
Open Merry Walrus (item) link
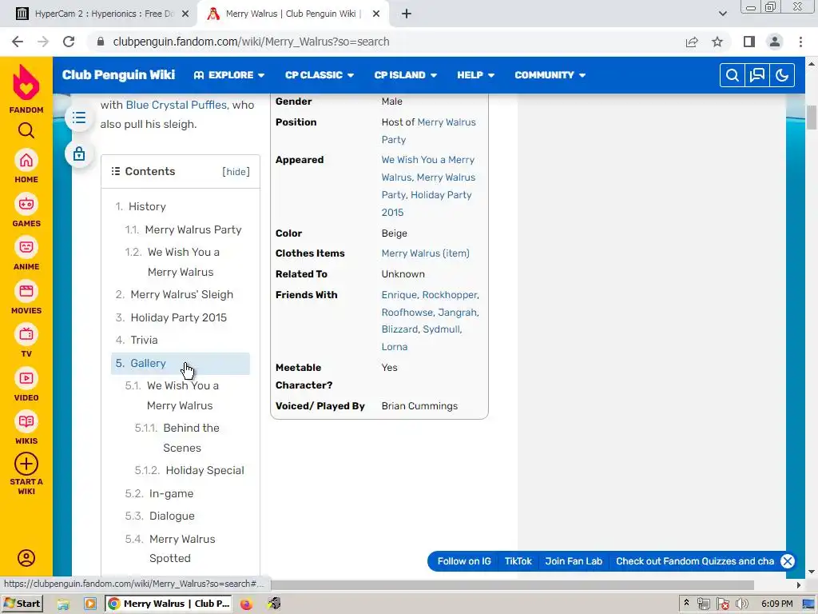[x=425, y=253]
